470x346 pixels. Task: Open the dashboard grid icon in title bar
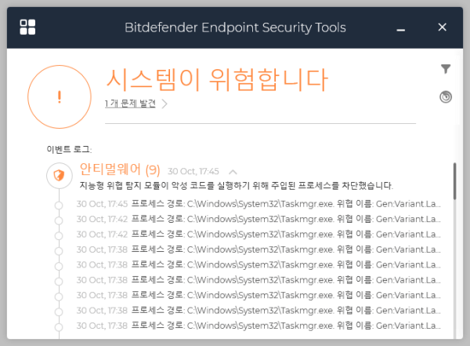pos(27,27)
